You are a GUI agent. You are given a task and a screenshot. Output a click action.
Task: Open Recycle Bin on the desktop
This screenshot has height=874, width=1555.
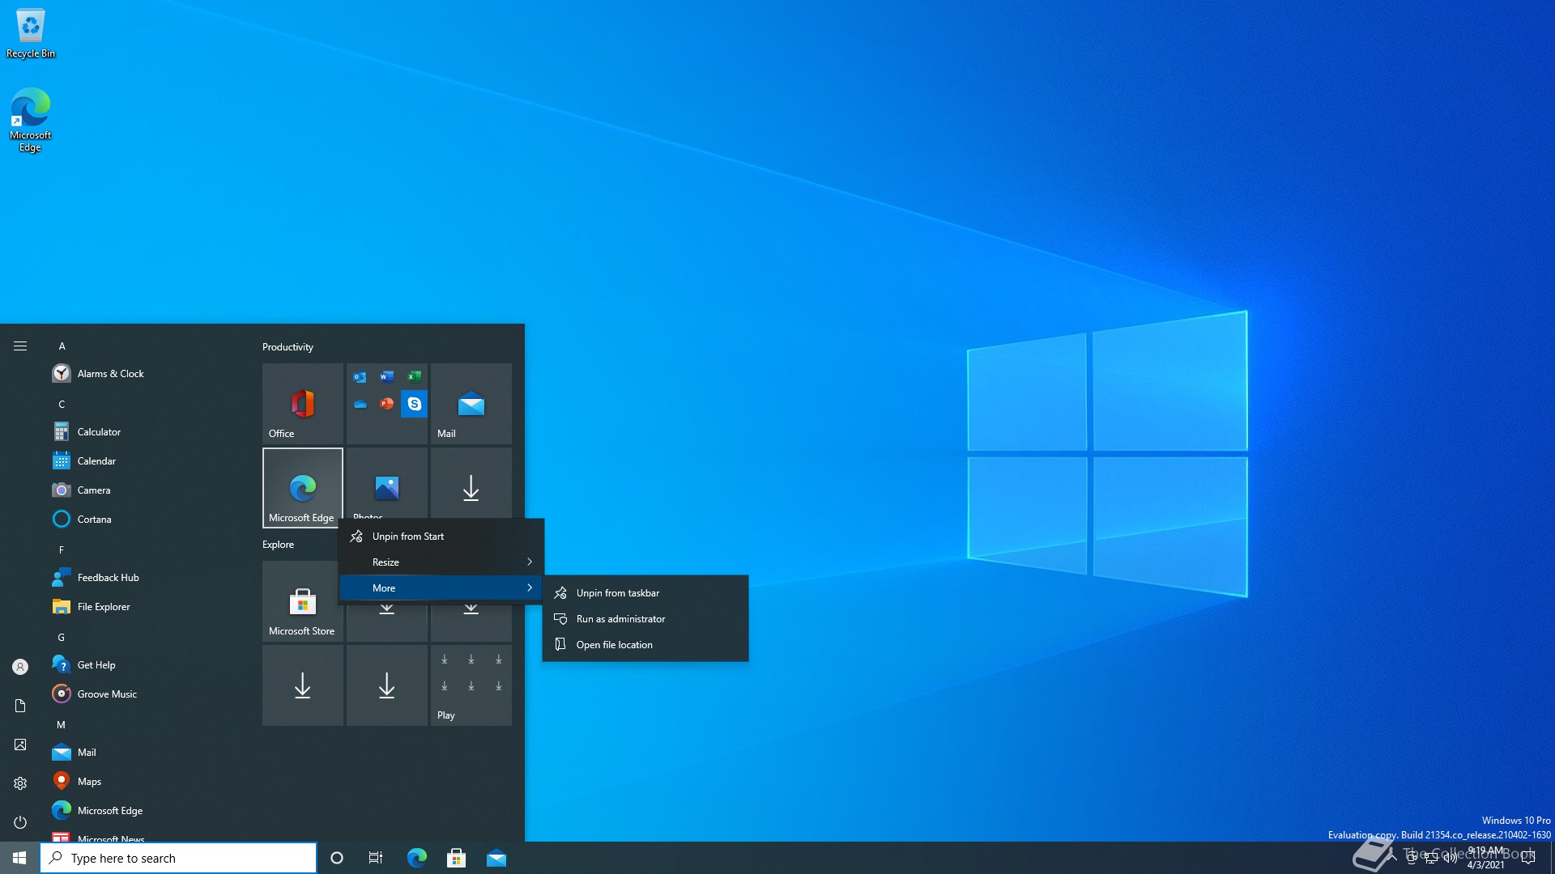click(x=31, y=34)
